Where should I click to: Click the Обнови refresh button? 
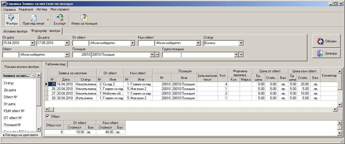[x=326, y=41]
